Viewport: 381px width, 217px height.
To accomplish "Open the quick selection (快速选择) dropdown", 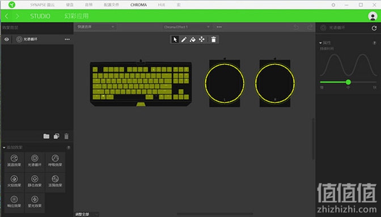I will click(x=95, y=27).
